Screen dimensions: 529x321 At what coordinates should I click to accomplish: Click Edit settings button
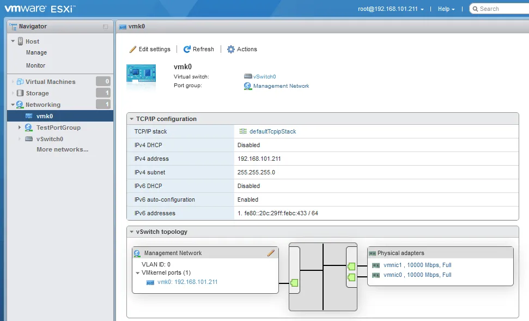click(150, 49)
